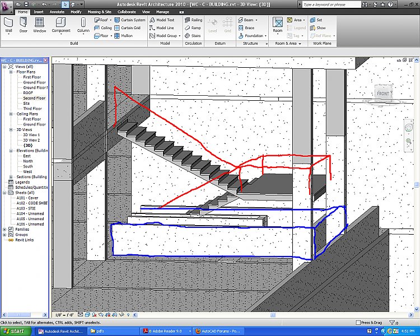Open Temporary Hide/Isolate glasses icon

[x=121, y=315]
